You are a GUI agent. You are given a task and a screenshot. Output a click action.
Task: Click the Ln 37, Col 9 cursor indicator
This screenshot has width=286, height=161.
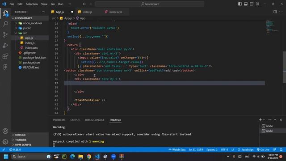(196, 150)
